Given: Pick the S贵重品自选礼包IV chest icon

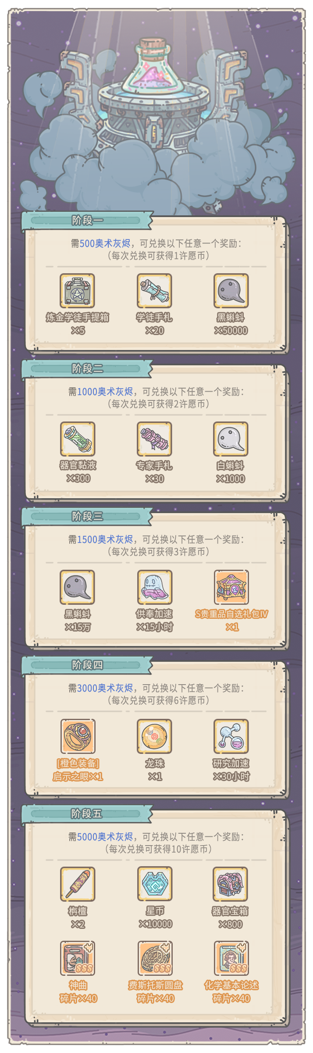Looking at the screenshot, I should point(231,587).
